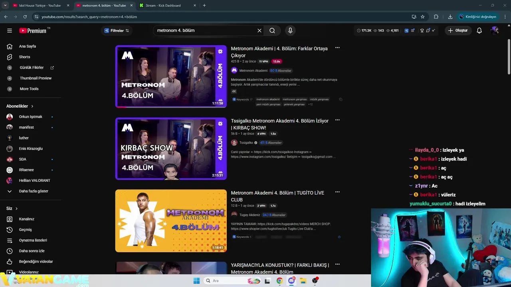511x287 pixels.
Task: Open the three-dot menu for Farklar Ortaya Çıkıyor video
Action: pyautogui.click(x=337, y=48)
